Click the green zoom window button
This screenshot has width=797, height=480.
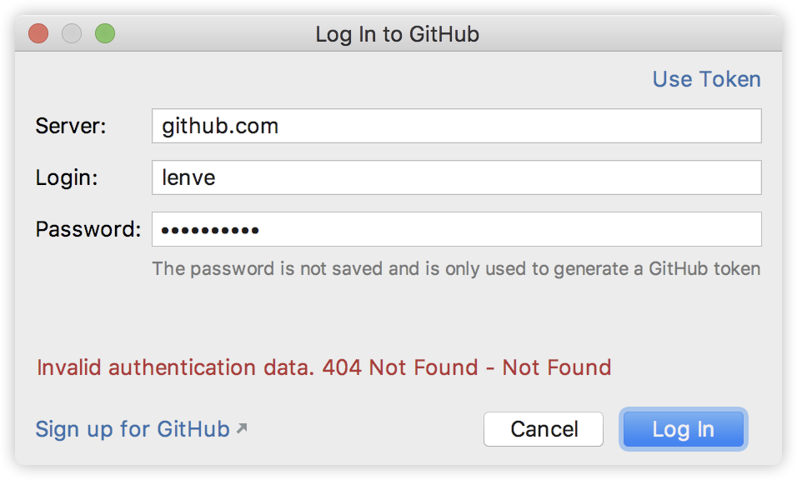[x=104, y=34]
